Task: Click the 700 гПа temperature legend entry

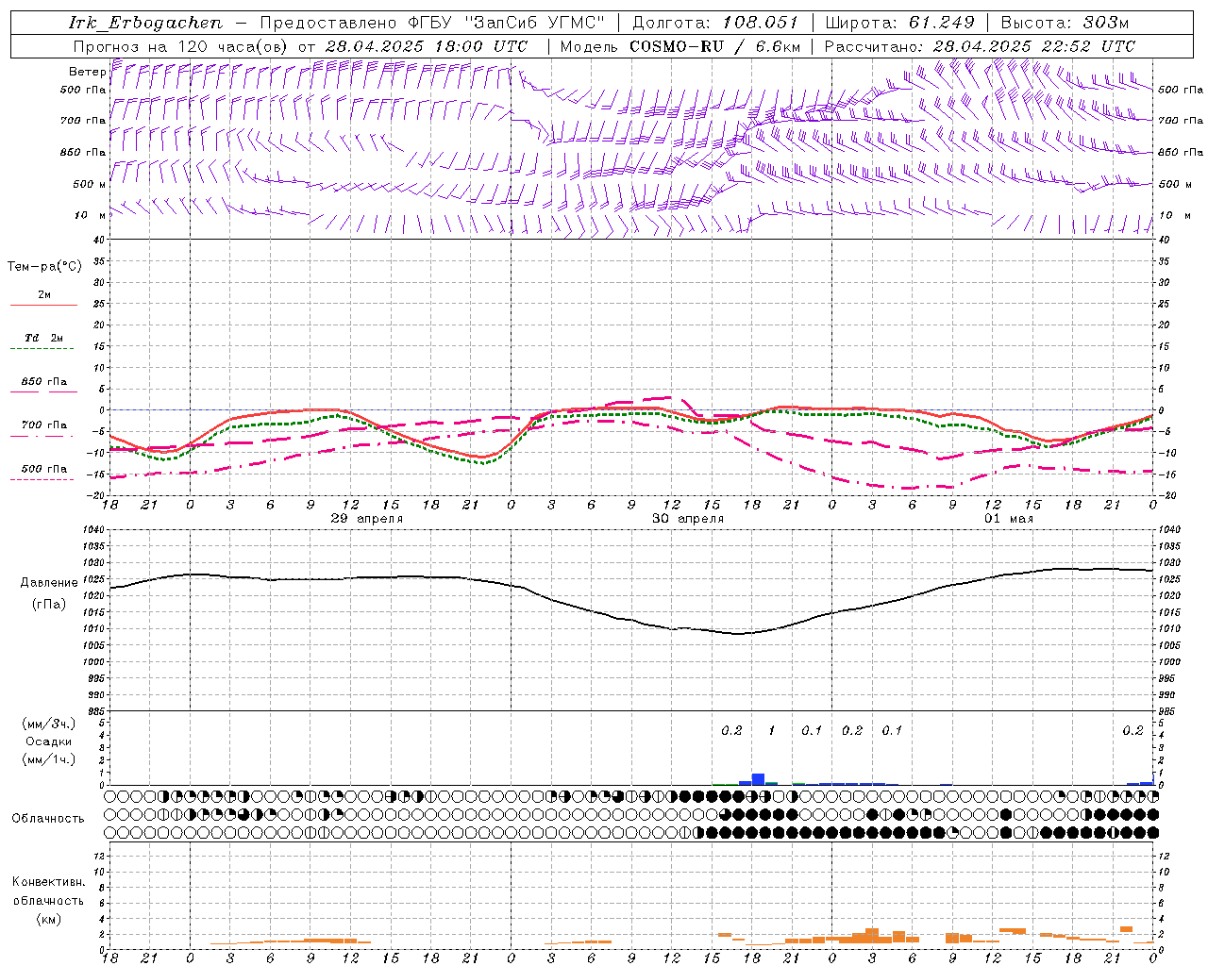Action: (x=44, y=425)
